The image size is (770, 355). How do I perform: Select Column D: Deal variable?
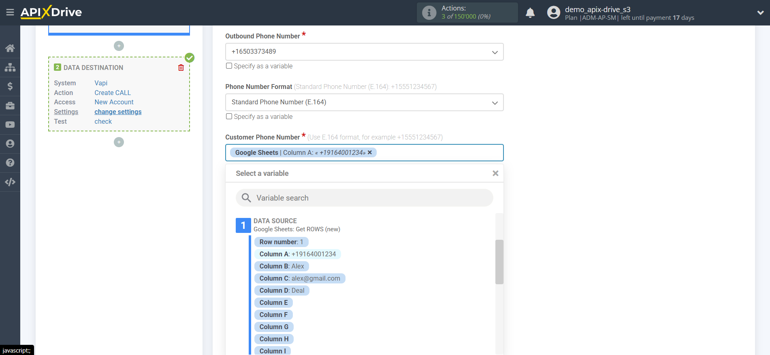tap(282, 290)
